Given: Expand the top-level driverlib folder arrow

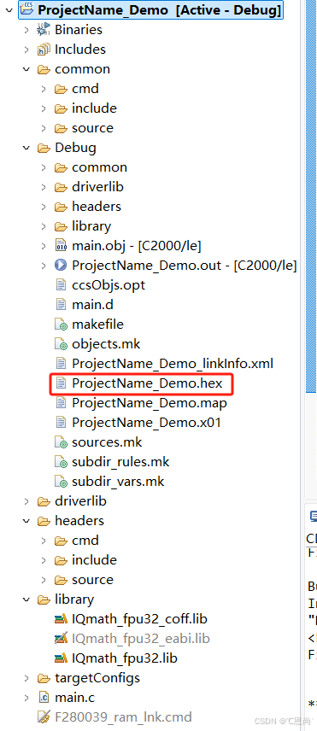Looking at the screenshot, I should click(x=26, y=501).
